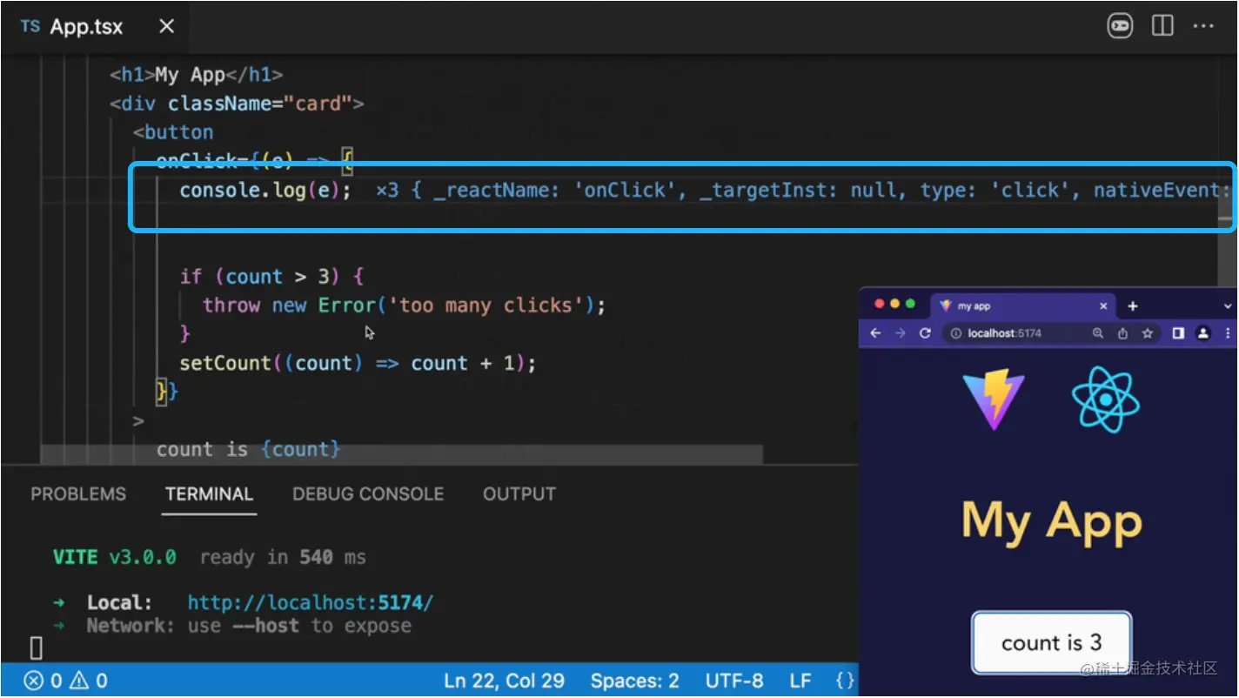Image resolution: width=1239 pixels, height=698 pixels.
Task: Open the http://localhost:5174/ link in terminal
Action: (x=311, y=602)
